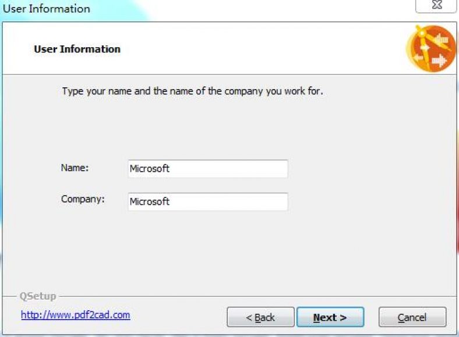Open the http://www.pdf2cad.com link
The width and height of the screenshot is (459, 337).
coord(75,315)
